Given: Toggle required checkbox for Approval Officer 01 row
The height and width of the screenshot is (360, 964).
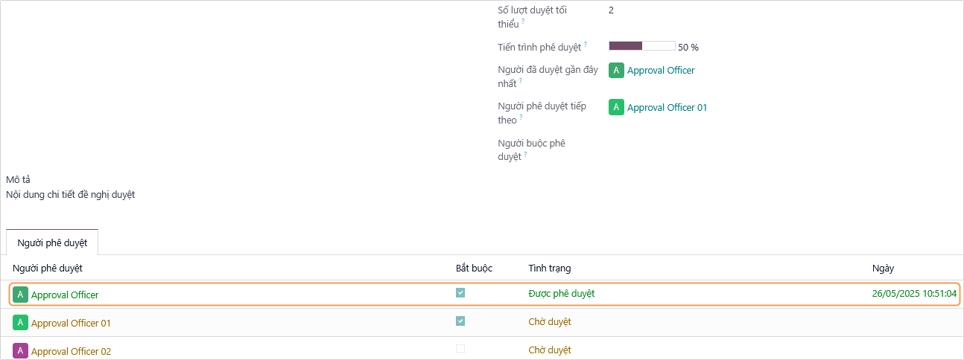Looking at the screenshot, I should 460,321.
